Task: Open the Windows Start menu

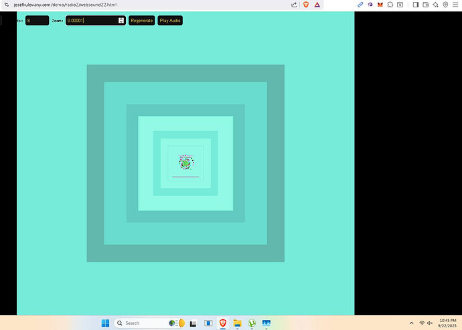Action: pos(105,323)
